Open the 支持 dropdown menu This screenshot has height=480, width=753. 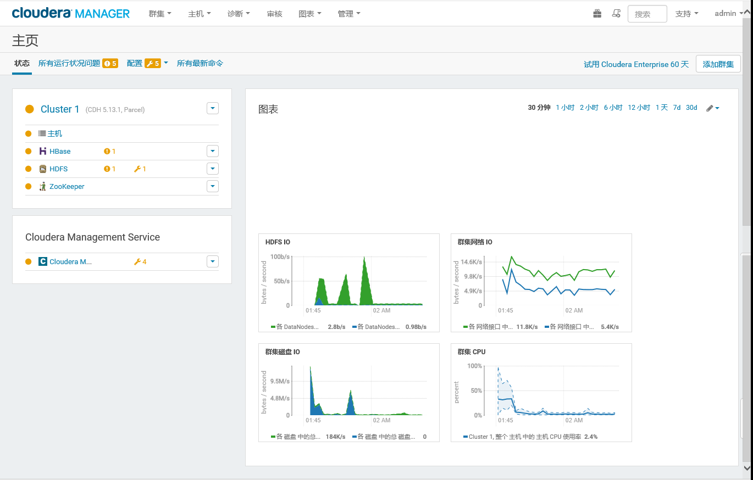(687, 14)
